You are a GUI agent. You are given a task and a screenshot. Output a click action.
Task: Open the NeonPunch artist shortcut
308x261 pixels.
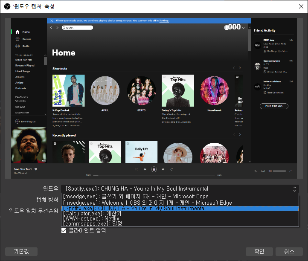[x=215, y=90]
